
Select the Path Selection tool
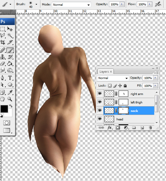(x=2, y=84)
